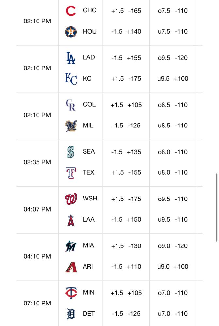Open the Arizona Diamondbacks logo

click(x=71, y=267)
